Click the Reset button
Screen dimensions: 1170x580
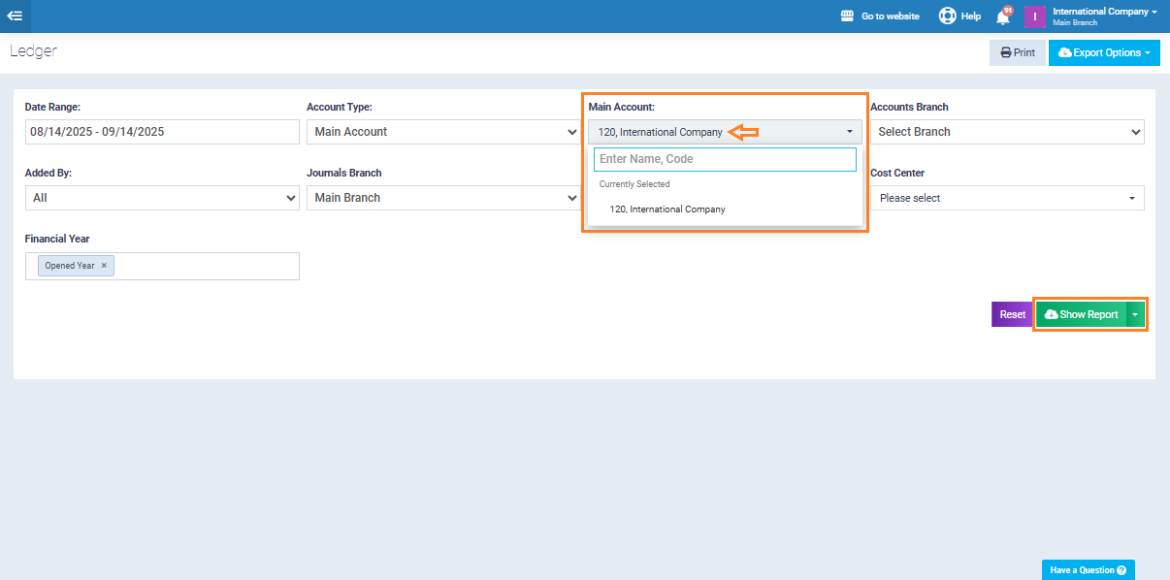click(1013, 314)
